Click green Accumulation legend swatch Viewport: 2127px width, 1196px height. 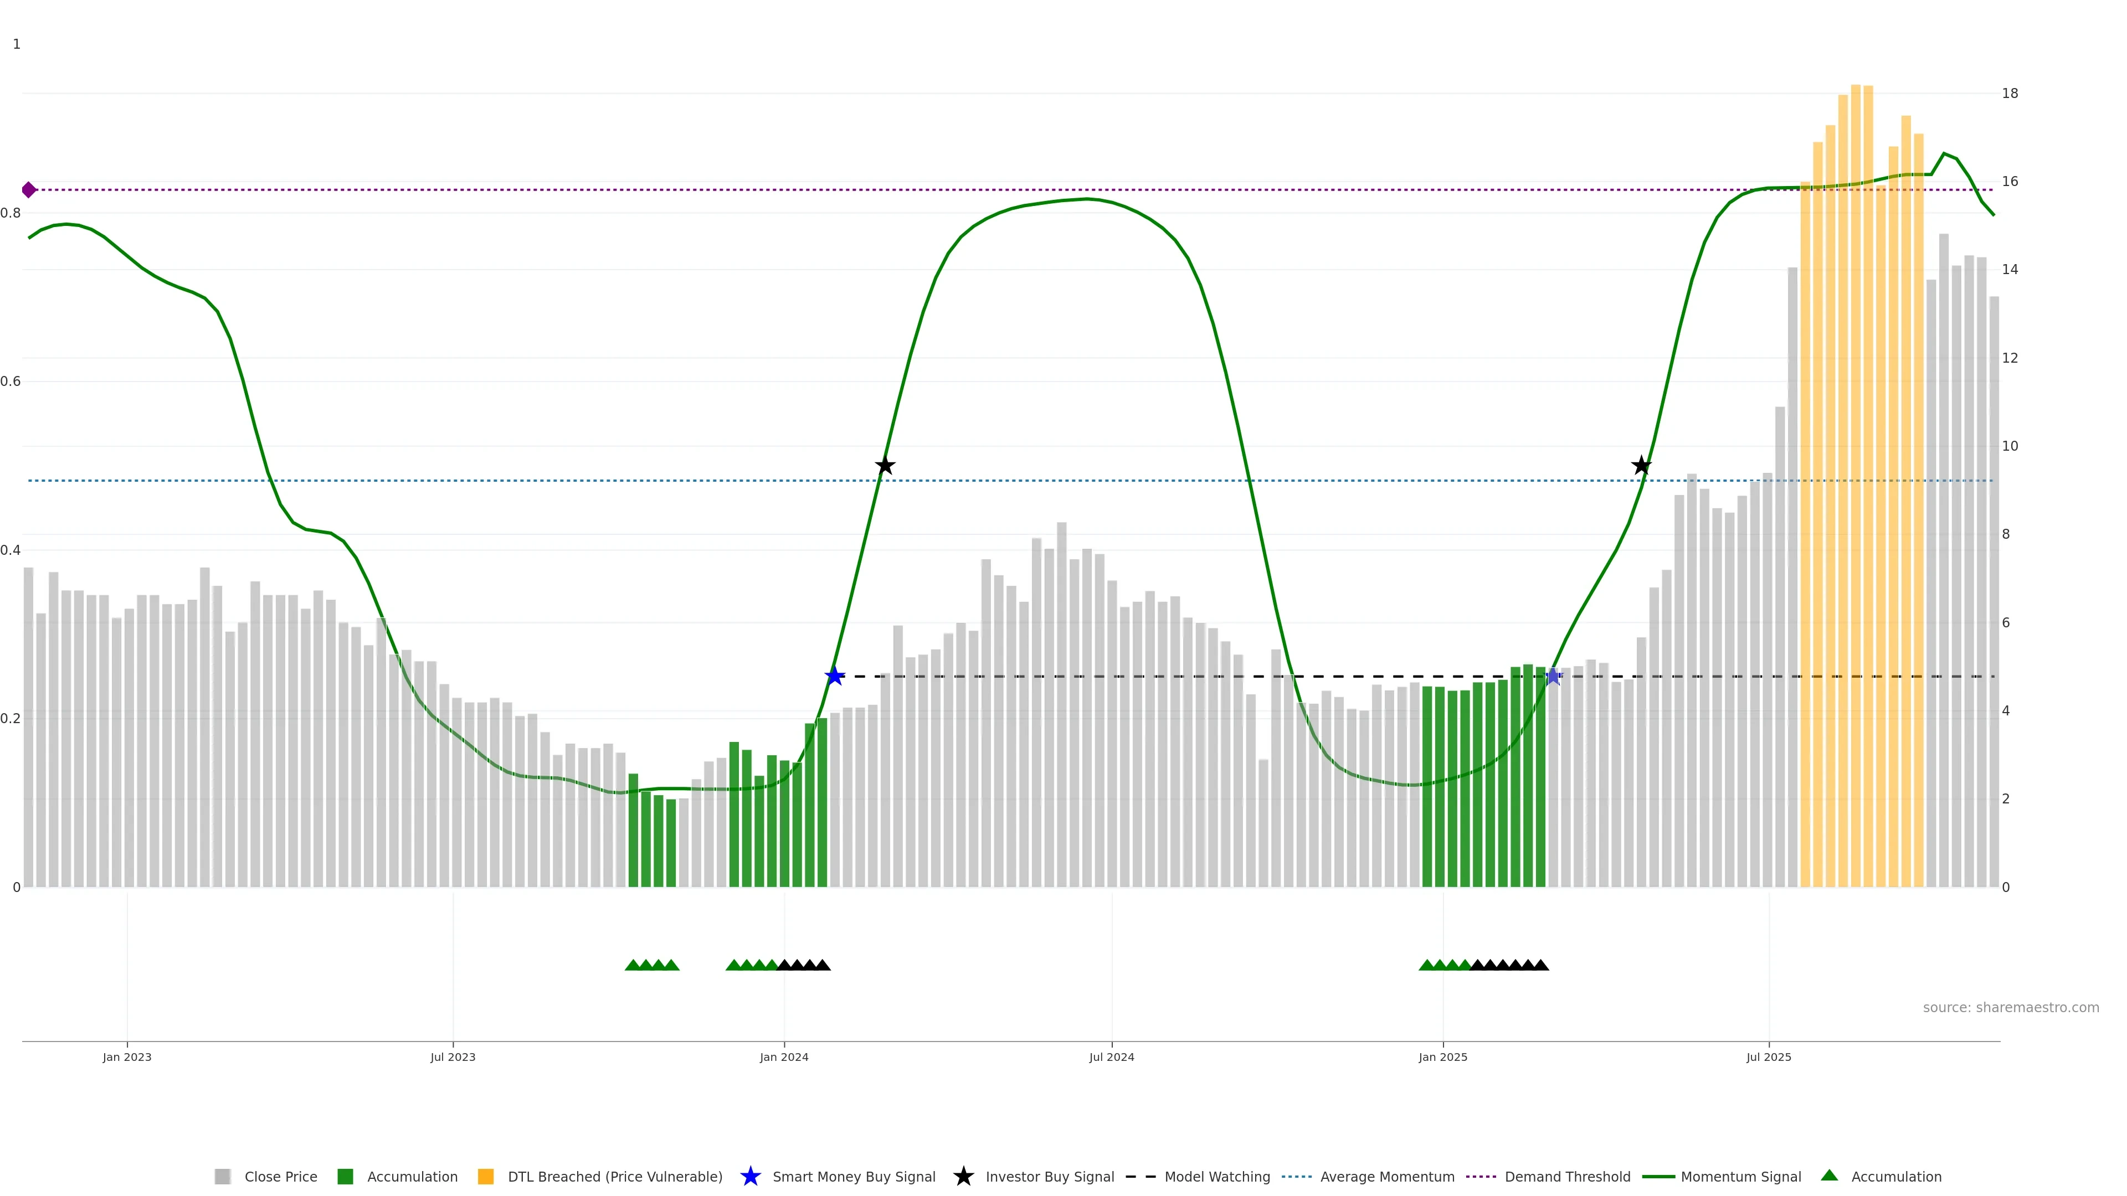coord(345,1176)
